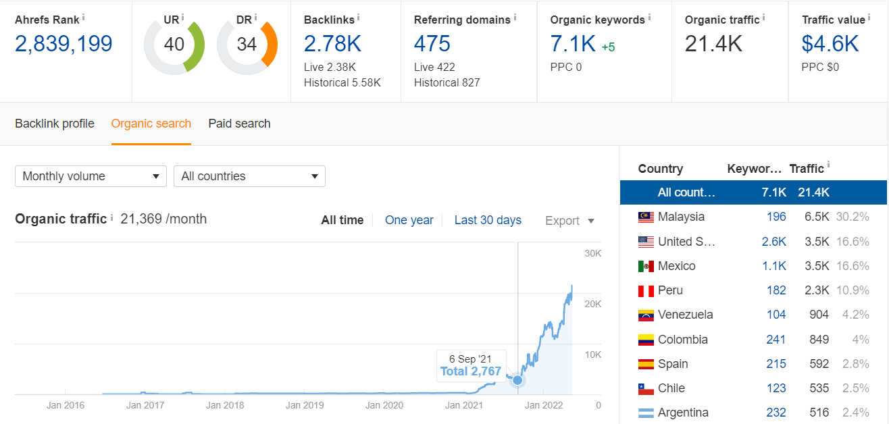
Task: Open the 475 referring domains link
Action: (x=432, y=44)
